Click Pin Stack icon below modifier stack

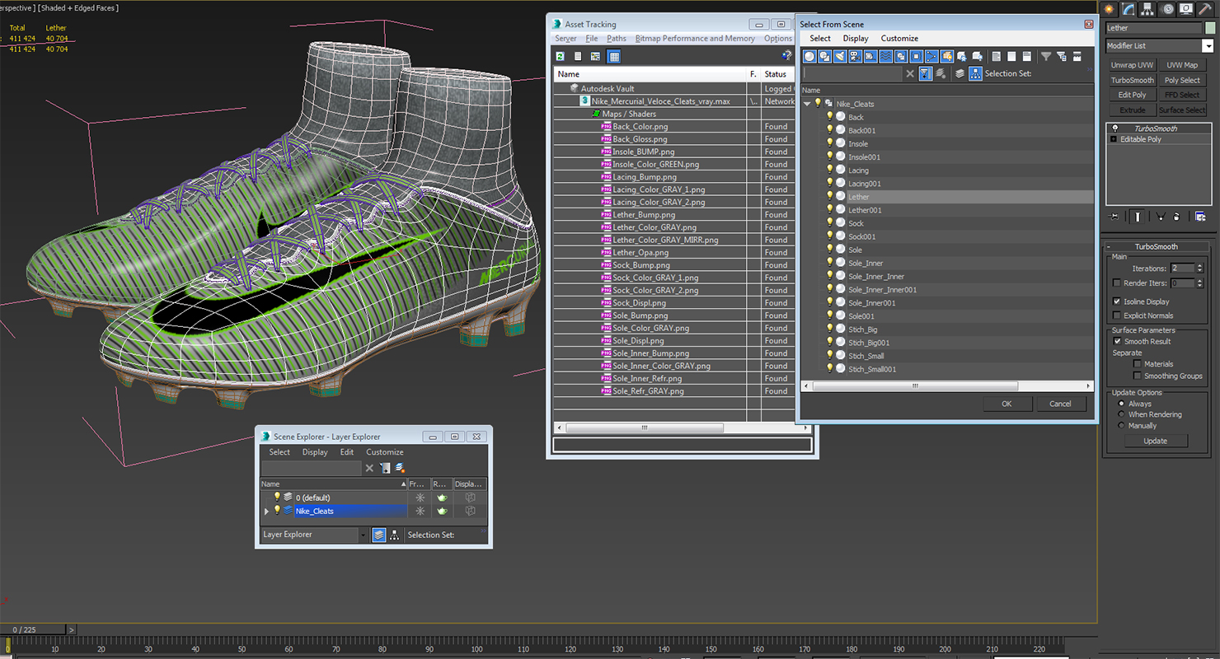pos(1114,216)
